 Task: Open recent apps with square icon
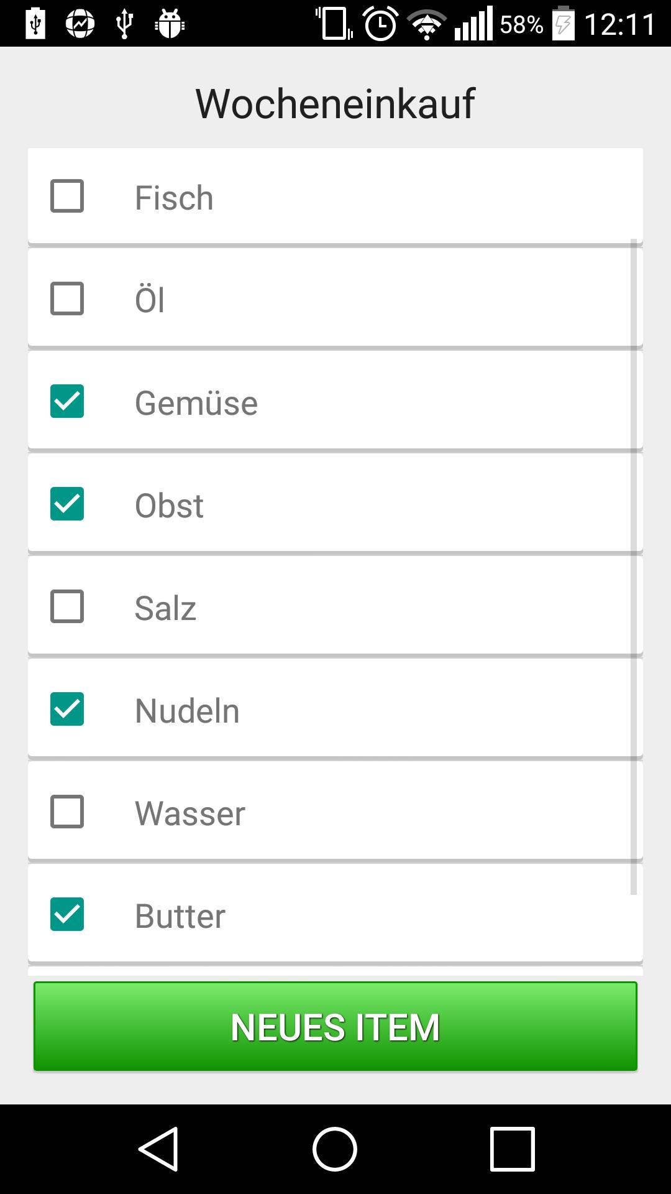(x=513, y=1149)
